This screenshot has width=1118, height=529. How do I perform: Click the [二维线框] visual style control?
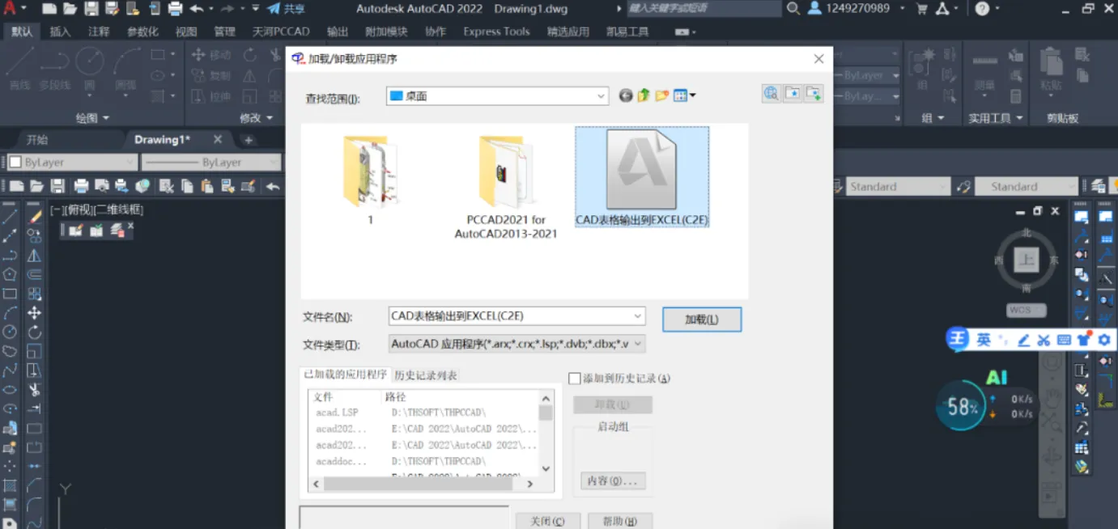click(x=120, y=209)
